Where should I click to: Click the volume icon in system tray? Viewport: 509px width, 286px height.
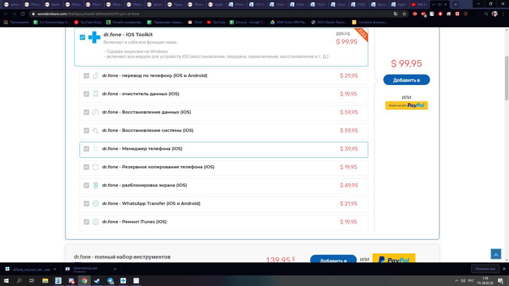pyautogui.click(x=463, y=280)
